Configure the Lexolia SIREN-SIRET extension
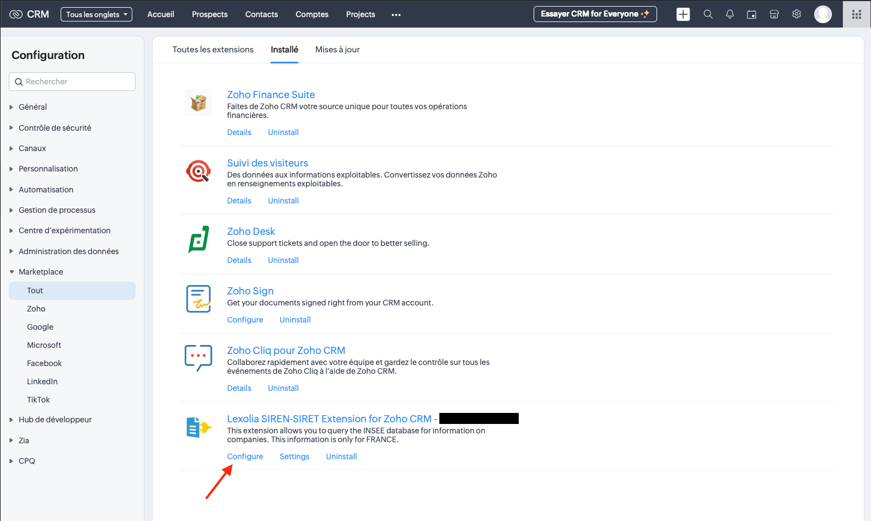 tap(245, 456)
